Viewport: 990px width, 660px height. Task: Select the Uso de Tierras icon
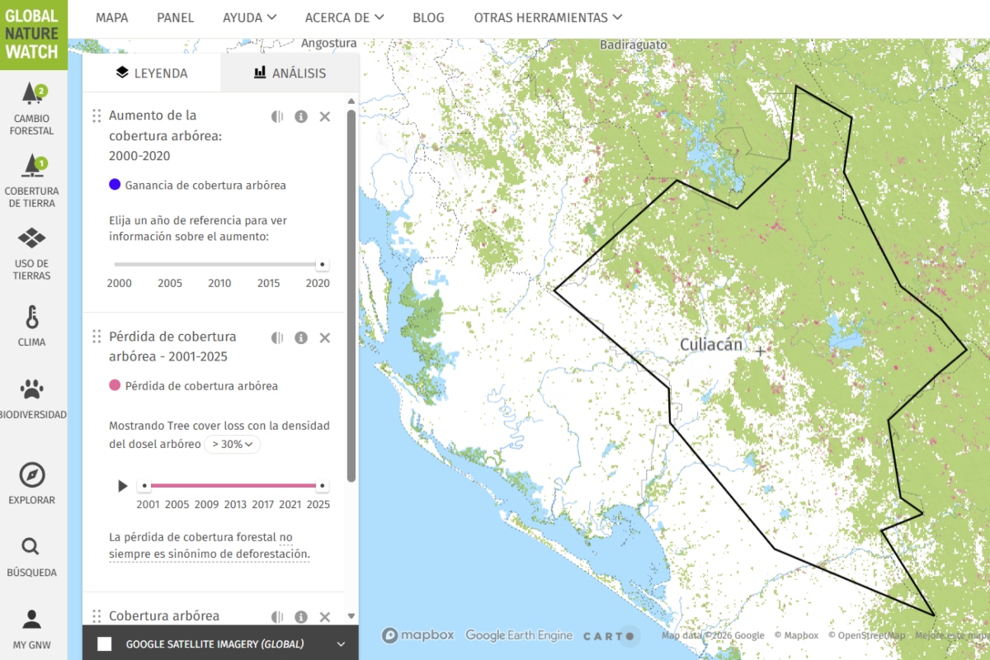click(31, 253)
